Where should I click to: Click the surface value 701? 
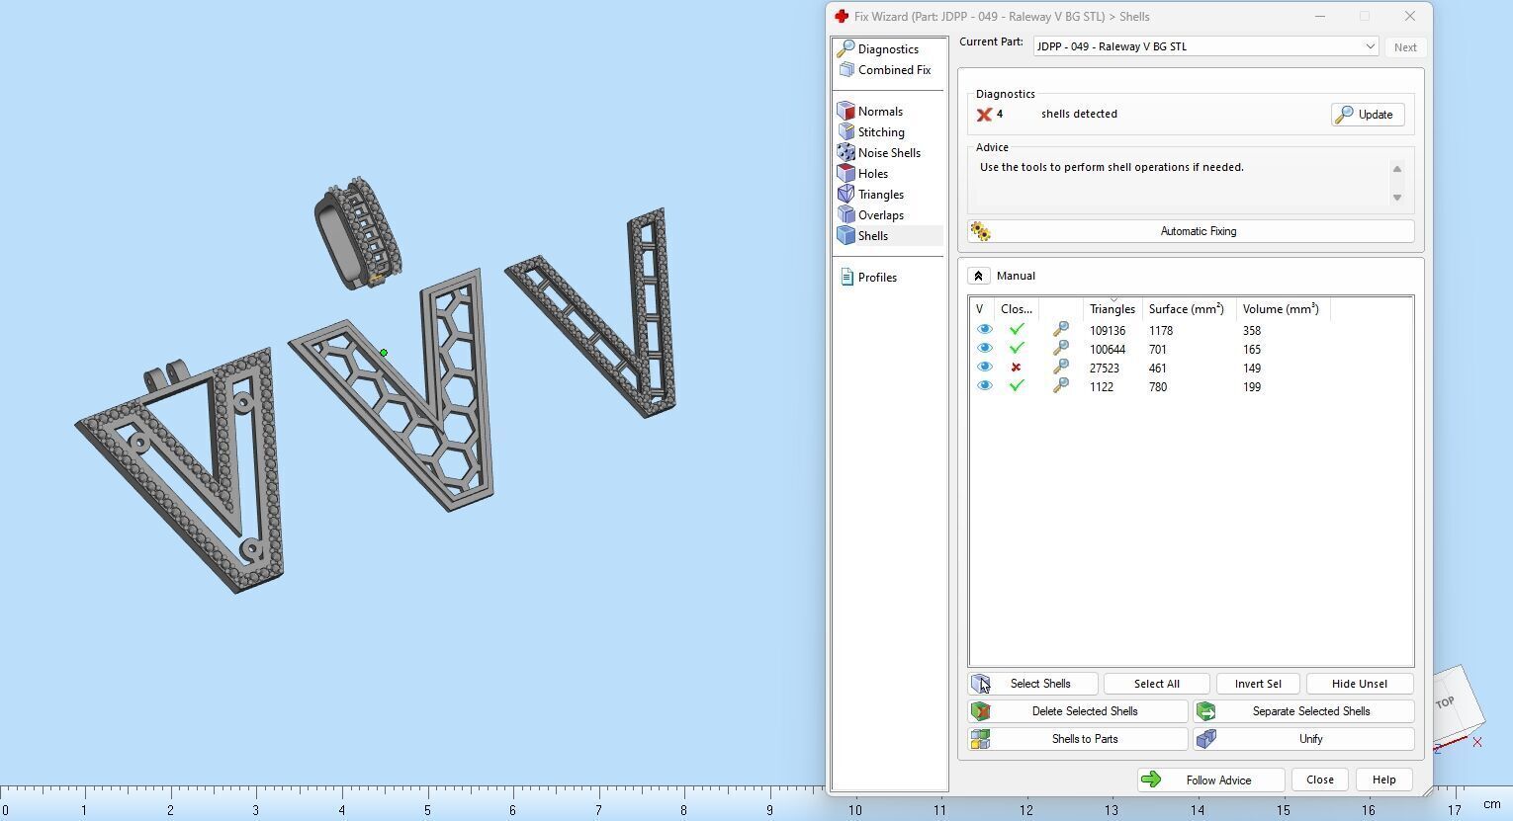pos(1158,350)
